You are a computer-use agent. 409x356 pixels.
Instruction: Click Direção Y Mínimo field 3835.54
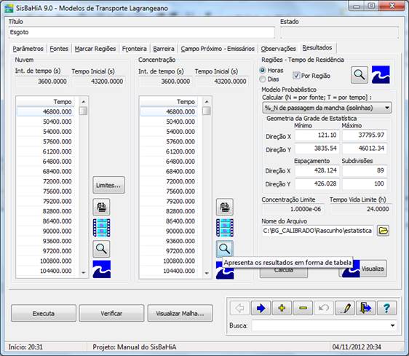(317, 149)
